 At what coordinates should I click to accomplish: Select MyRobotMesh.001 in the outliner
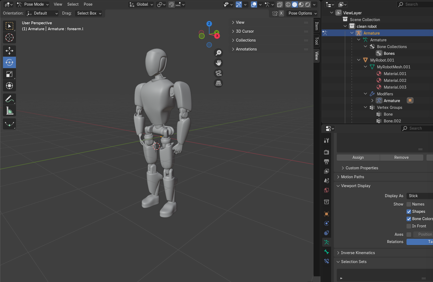coord(393,67)
